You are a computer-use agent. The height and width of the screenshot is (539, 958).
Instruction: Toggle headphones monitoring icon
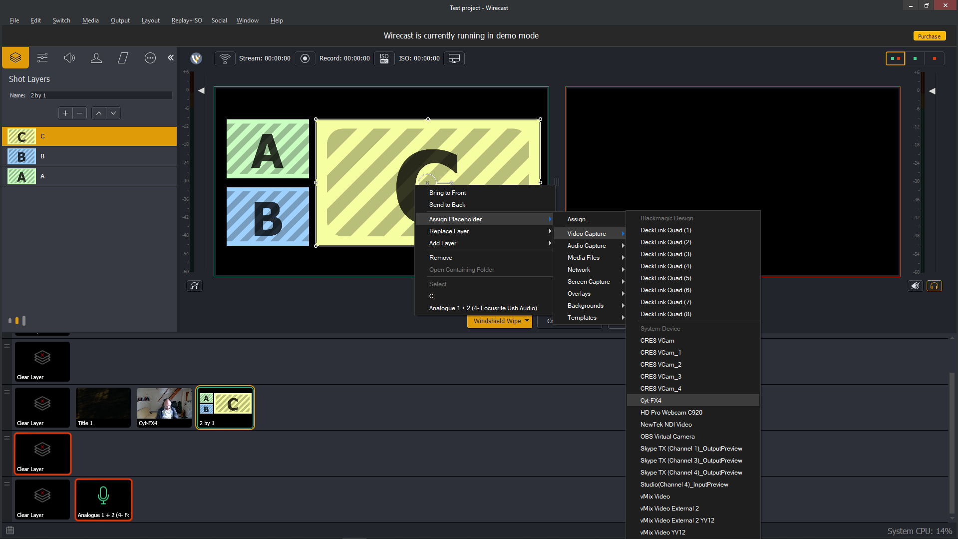(934, 286)
